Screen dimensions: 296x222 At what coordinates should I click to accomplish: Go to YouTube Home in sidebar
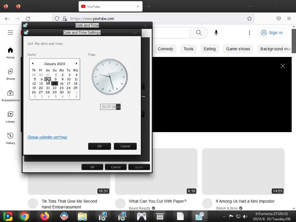(x=10, y=53)
